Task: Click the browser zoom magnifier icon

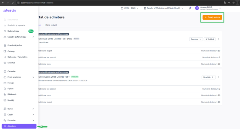Action: (229, 2)
